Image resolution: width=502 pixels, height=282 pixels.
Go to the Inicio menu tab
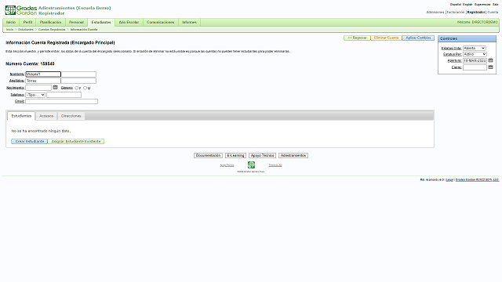pos(11,22)
